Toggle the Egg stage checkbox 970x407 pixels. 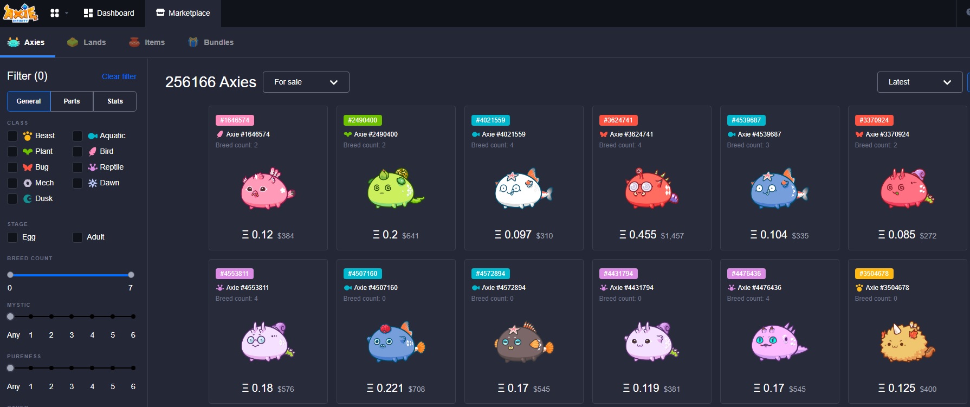12,237
